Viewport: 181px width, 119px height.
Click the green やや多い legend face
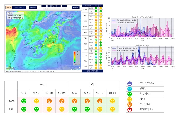[x=130, y=94]
